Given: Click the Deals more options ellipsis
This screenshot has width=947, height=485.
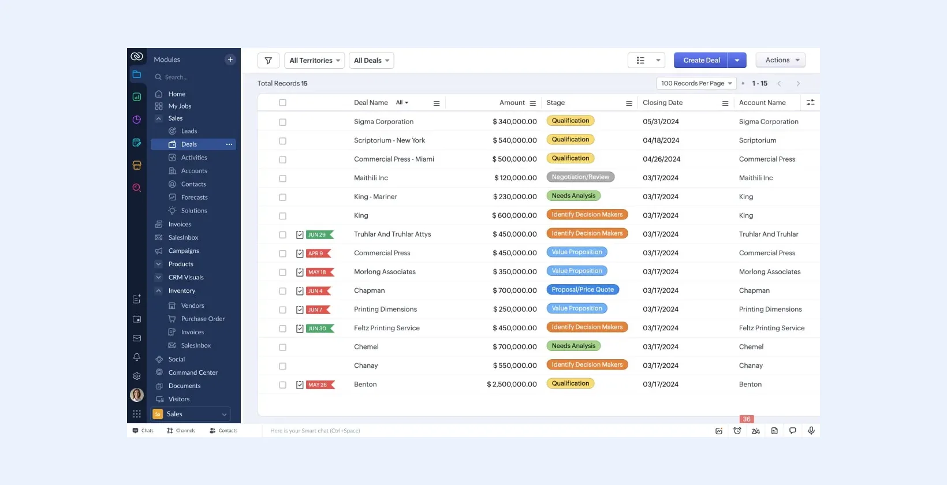Looking at the screenshot, I should pyautogui.click(x=229, y=144).
